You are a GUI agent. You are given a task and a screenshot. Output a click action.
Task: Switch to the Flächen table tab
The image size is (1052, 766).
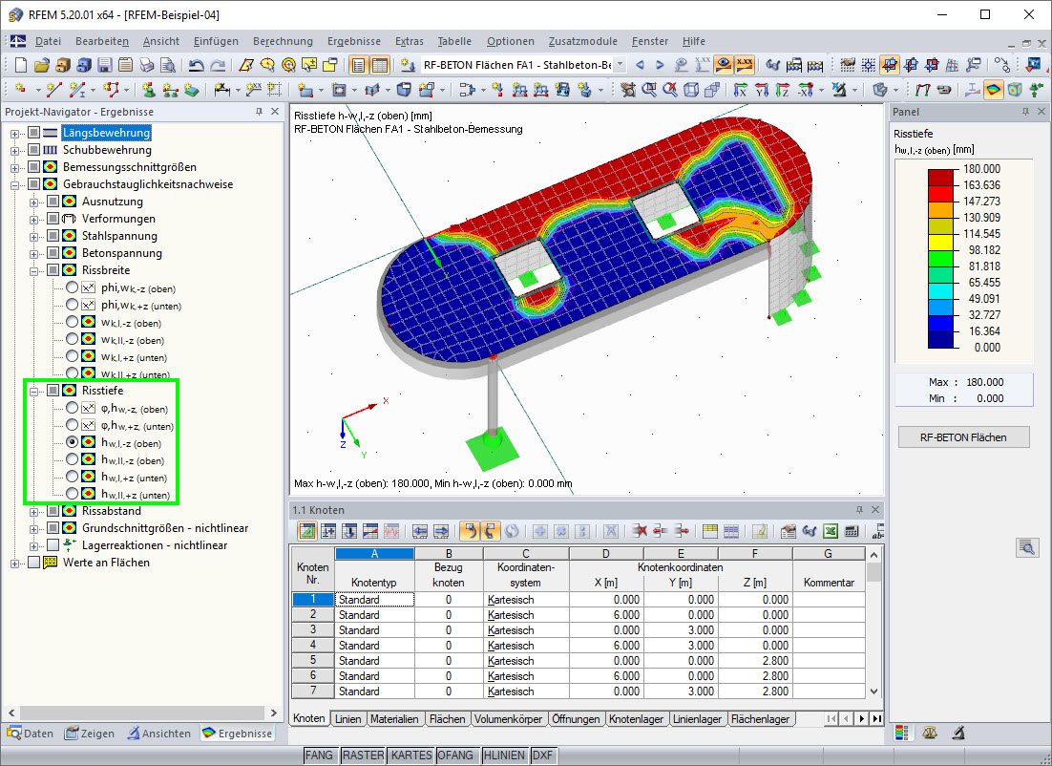[x=447, y=719]
